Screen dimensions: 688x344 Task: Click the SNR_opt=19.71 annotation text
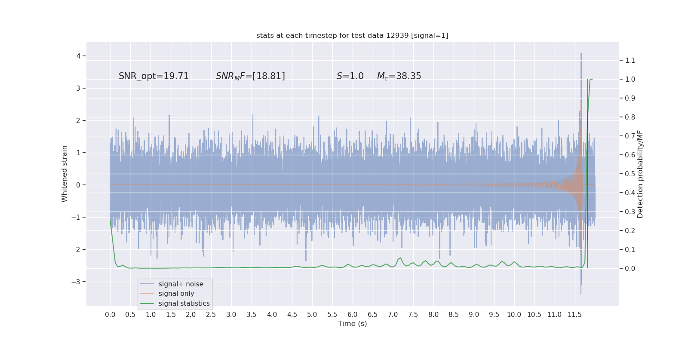[x=154, y=76]
